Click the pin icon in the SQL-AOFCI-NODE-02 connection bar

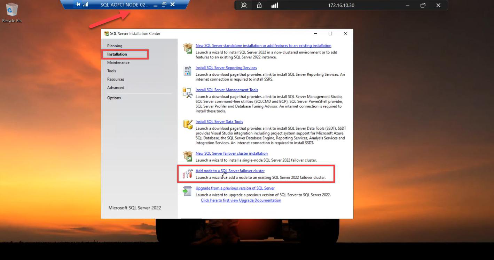point(79,5)
